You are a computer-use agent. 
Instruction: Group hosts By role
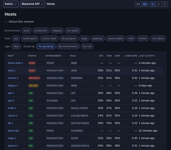click(x=87, y=46)
